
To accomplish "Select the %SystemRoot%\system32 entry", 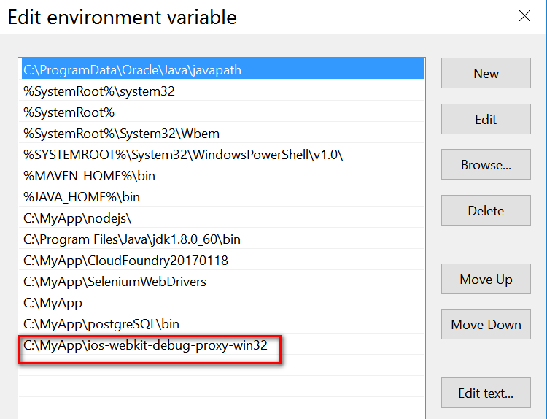I will [x=223, y=91].
